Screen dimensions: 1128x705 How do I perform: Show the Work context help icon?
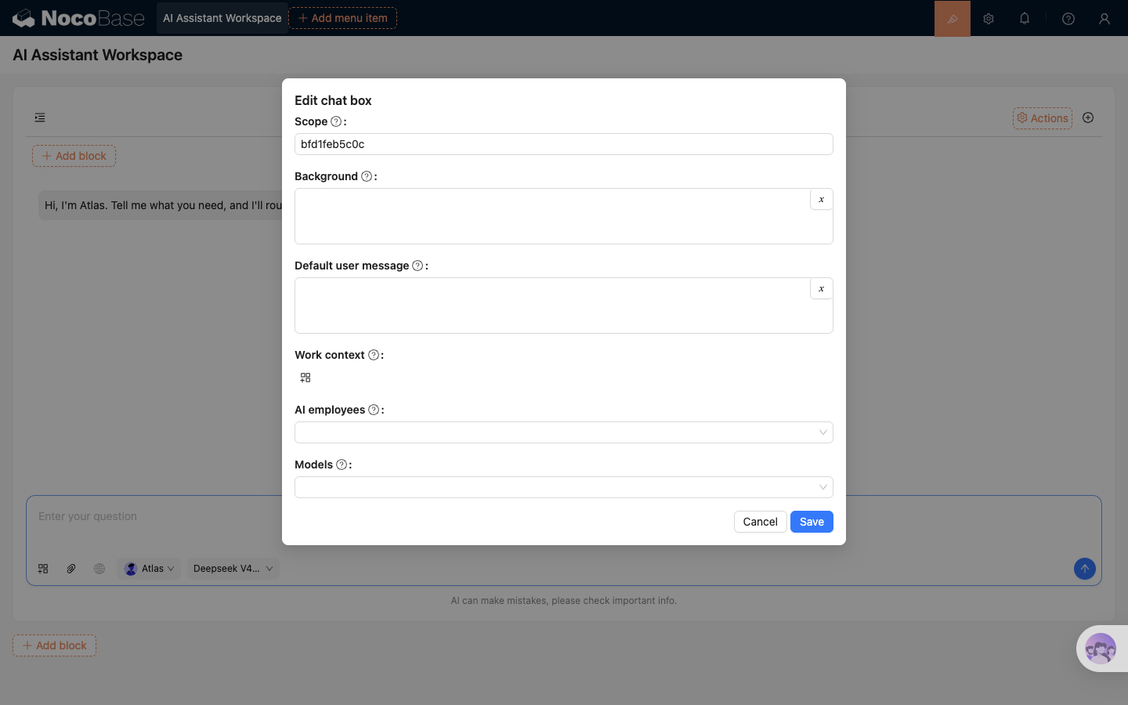[x=374, y=355]
